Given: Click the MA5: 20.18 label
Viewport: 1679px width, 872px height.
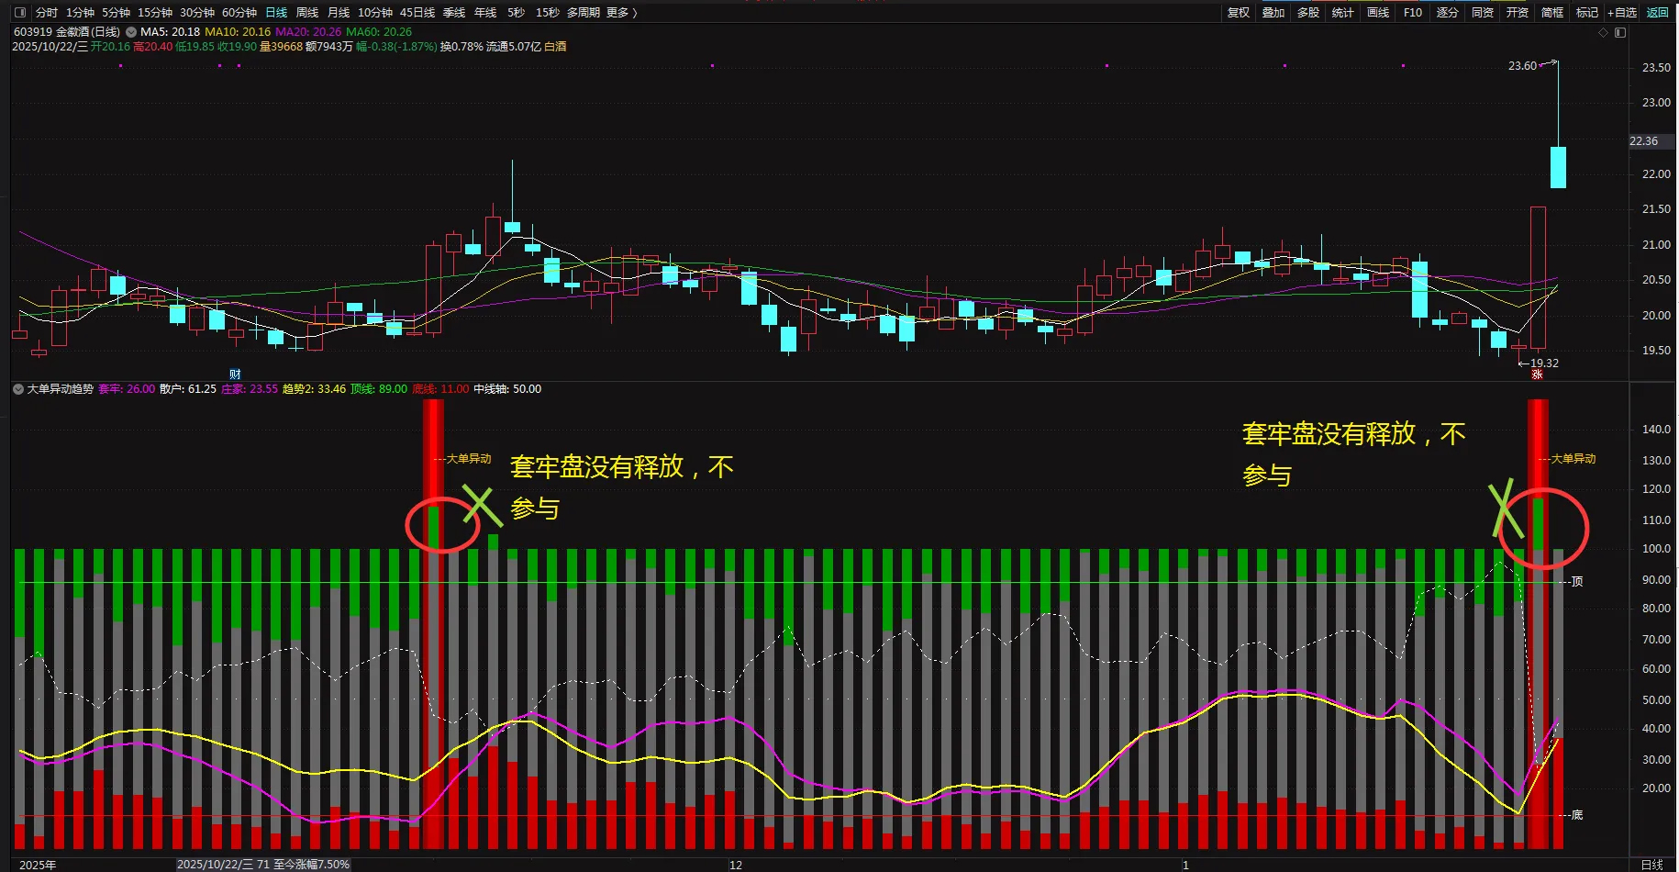Looking at the screenshot, I should coord(170,32).
